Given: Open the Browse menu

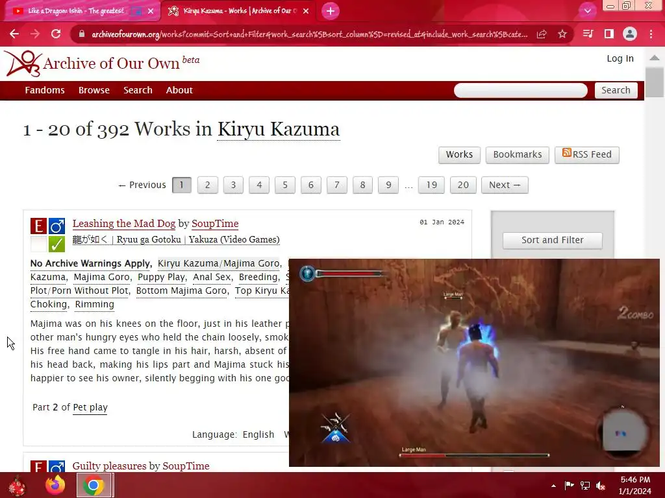Looking at the screenshot, I should point(94,90).
